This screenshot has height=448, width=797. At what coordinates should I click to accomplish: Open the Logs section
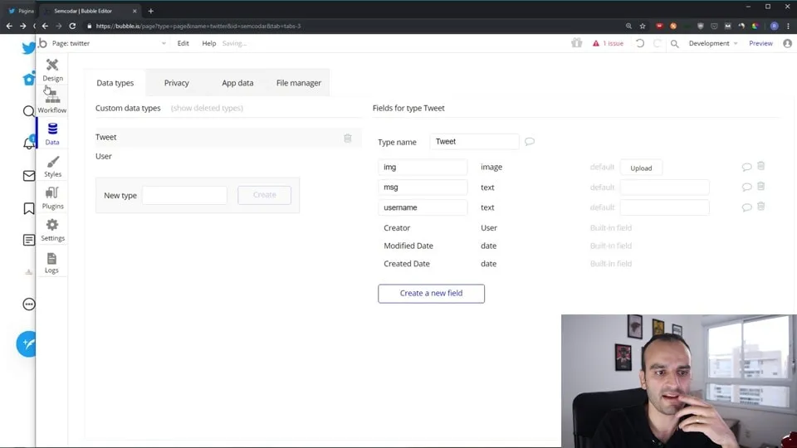click(x=51, y=263)
